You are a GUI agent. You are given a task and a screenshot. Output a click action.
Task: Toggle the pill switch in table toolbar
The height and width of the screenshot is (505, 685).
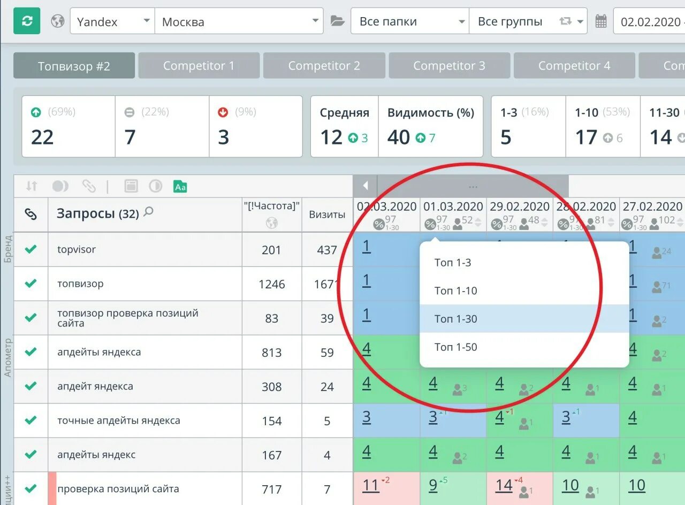pos(60,186)
